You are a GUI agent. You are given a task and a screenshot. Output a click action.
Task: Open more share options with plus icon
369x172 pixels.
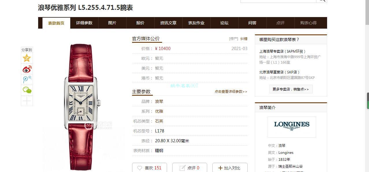[27, 101]
